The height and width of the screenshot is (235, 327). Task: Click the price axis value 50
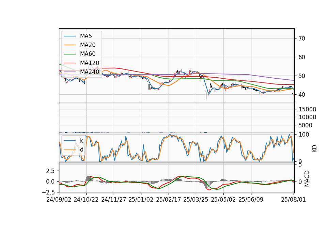click(302, 76)
